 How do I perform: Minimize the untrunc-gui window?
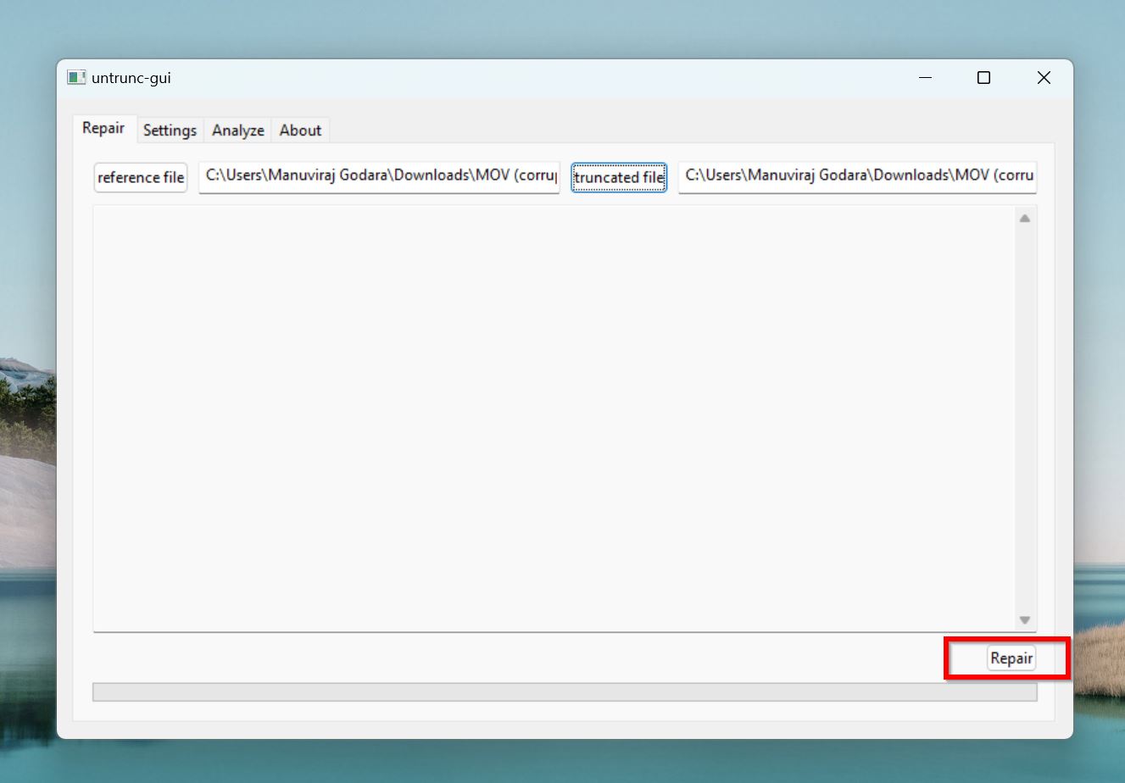tap(923, 77)
